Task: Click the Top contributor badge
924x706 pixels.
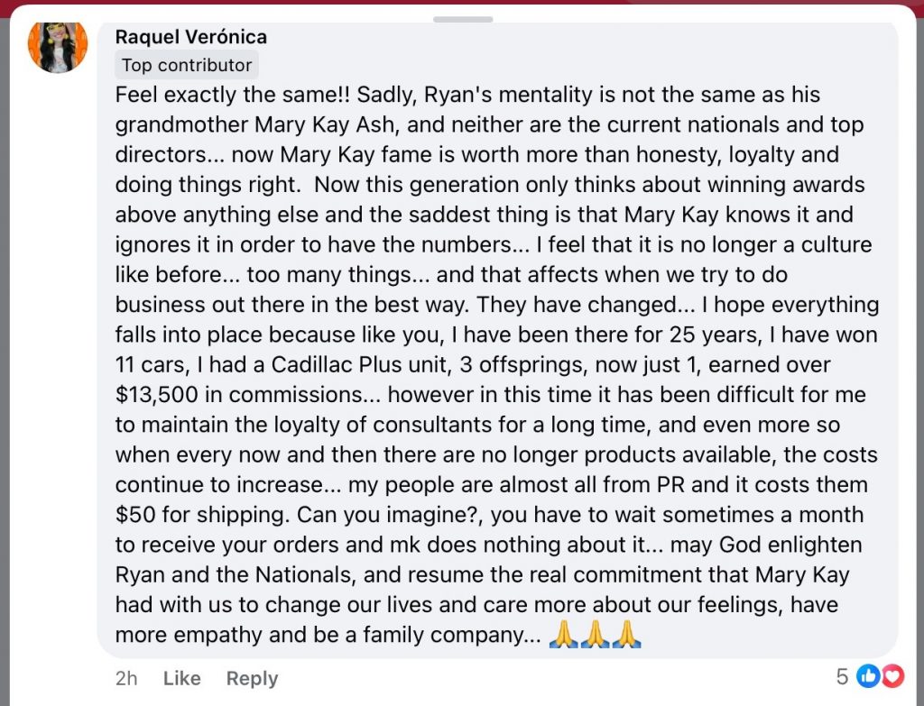Action: (x=187, y=65)
